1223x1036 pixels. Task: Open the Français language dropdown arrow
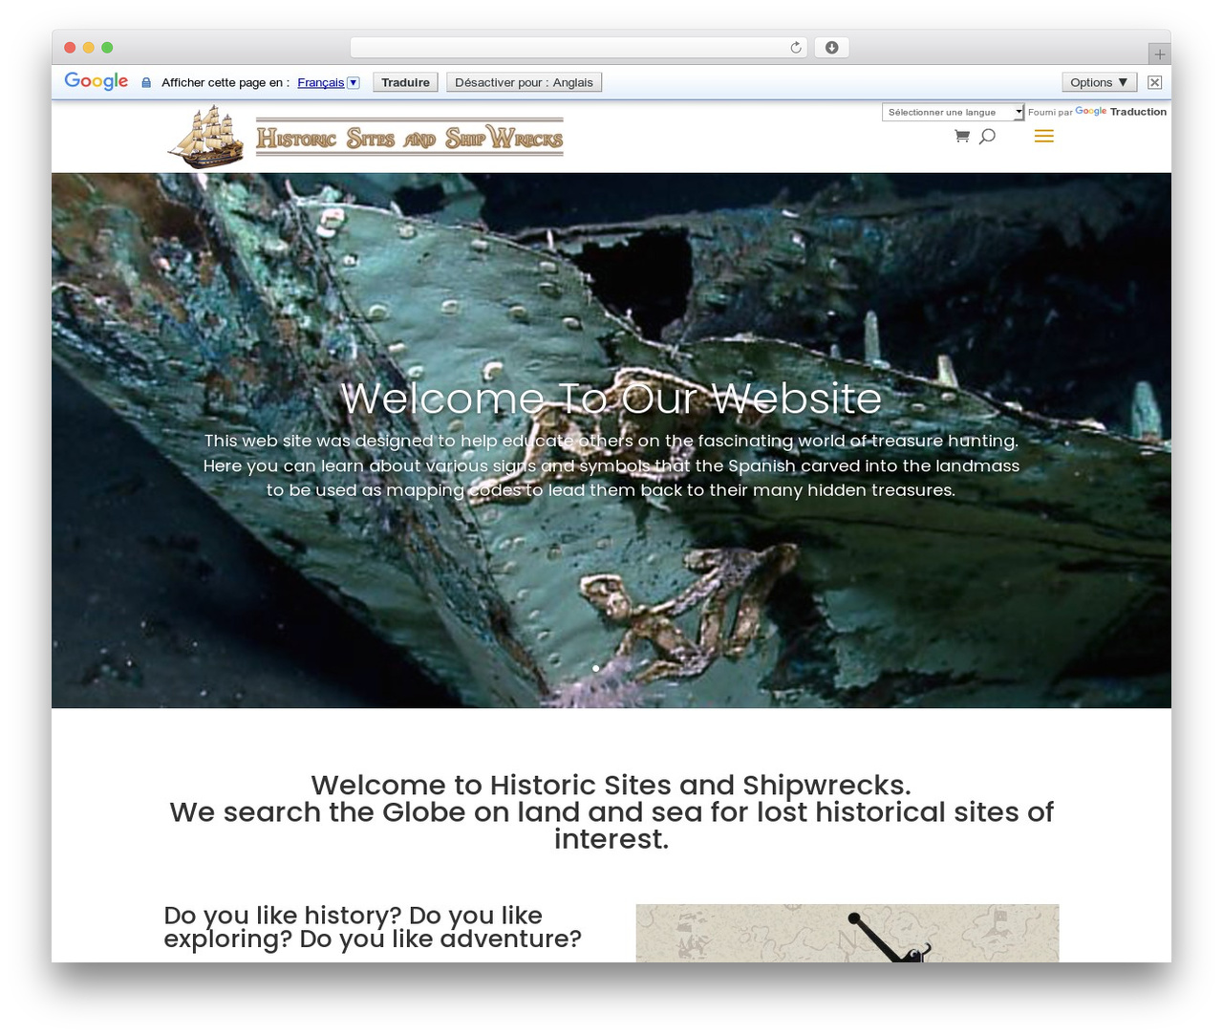click(354, 82)
